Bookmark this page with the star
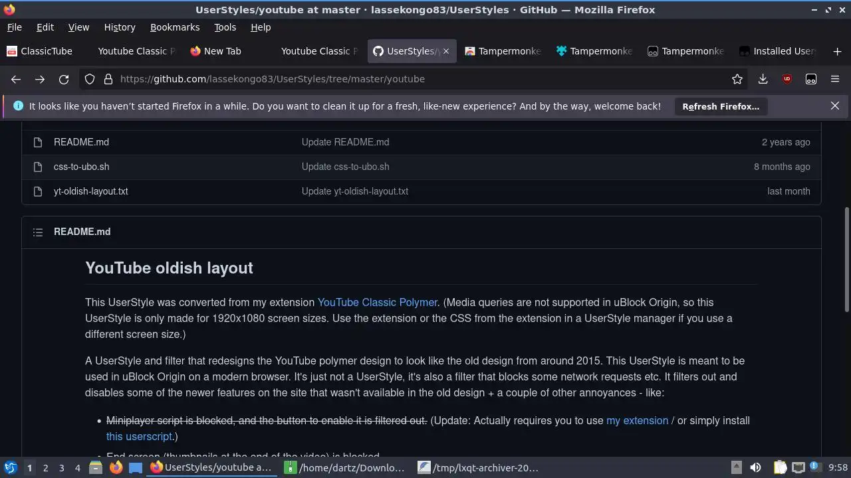This screenshot has width=851, height=478. [737, 79]
